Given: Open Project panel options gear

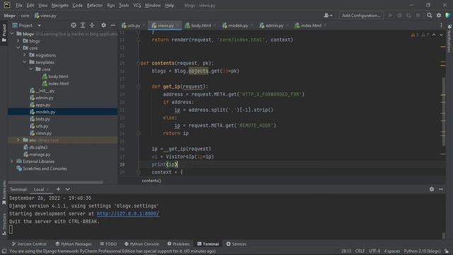Looking at the screenshot, I should coord(103,25).
